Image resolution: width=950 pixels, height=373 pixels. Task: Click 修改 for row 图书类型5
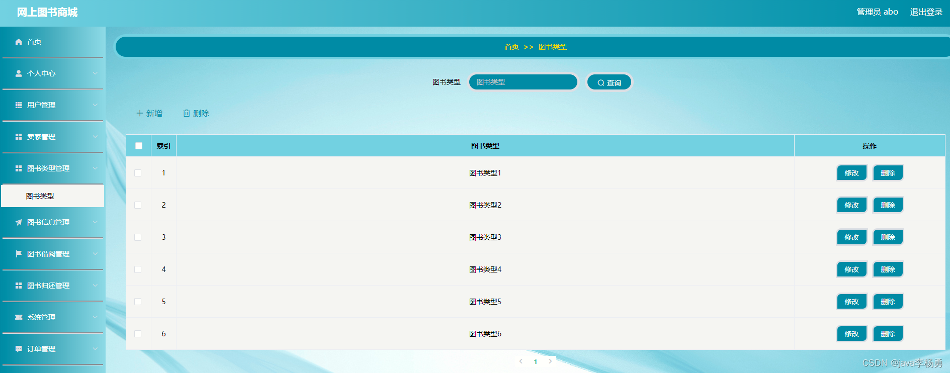[852, 302]
